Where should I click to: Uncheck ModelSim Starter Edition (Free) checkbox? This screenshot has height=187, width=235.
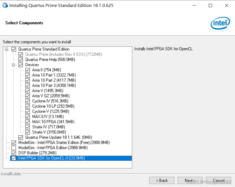coord(14,143)
